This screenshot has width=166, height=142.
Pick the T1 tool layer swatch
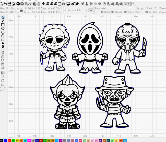point(121,141)
